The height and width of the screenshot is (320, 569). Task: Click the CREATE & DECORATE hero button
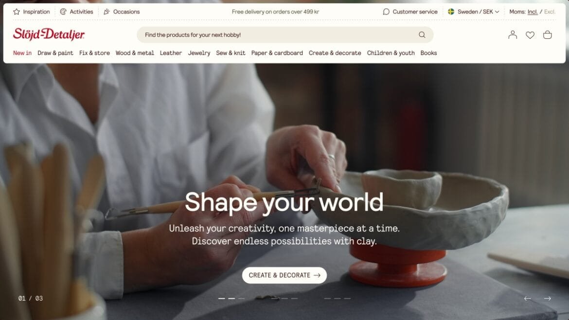(x=284, y=275)
